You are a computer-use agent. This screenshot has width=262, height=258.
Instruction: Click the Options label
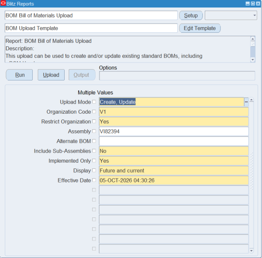point(108,68)
